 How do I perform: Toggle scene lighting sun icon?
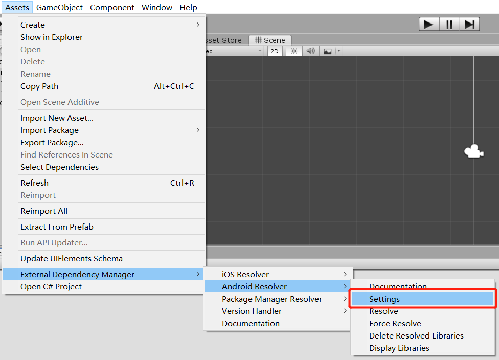pyautogui.click(x=293, y=51)
